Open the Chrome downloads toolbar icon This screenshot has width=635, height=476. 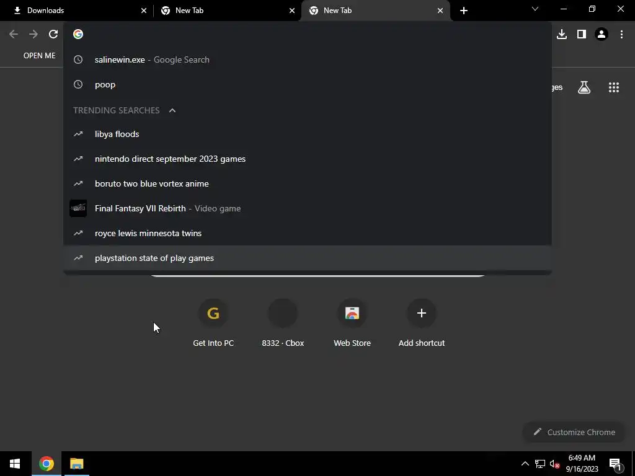pos(562,35)
